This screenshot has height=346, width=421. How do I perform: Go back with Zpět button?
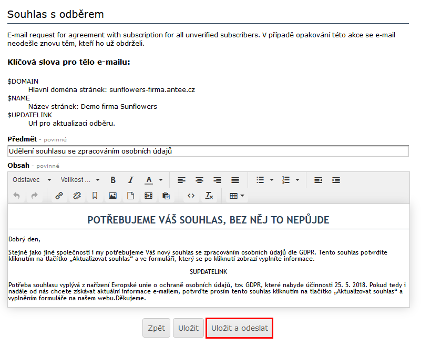tap(156, 328)
